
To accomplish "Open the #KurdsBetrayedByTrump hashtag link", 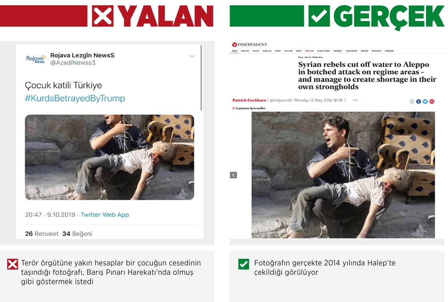I will coord(75,98).
